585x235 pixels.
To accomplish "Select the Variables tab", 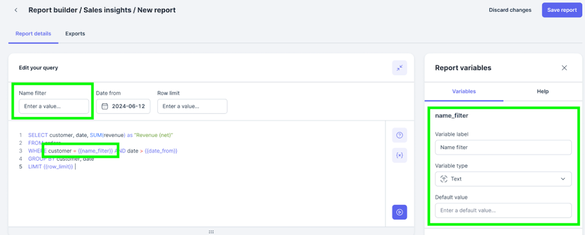I will click(464, 91).
